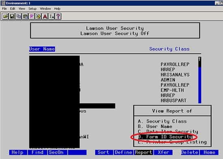Click the I cursor toolbar icon
223x159 pixels.
(x=51, y=16)
